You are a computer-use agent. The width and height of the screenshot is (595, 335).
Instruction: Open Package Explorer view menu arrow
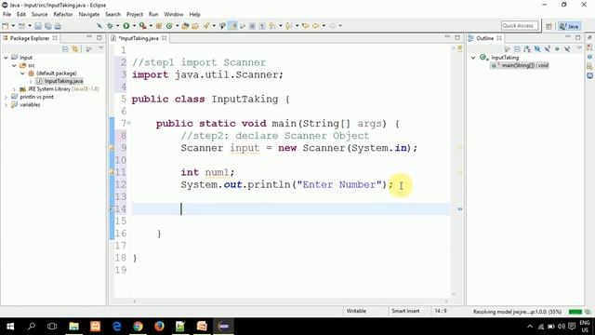pos(101,48)
